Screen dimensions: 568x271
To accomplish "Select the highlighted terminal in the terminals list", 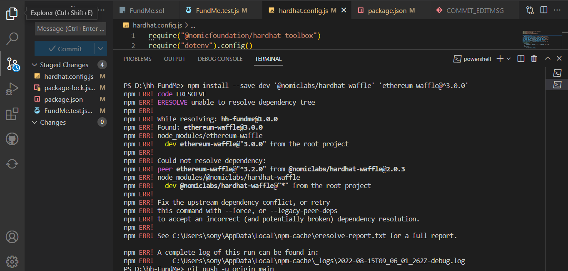I will point(557,85).
